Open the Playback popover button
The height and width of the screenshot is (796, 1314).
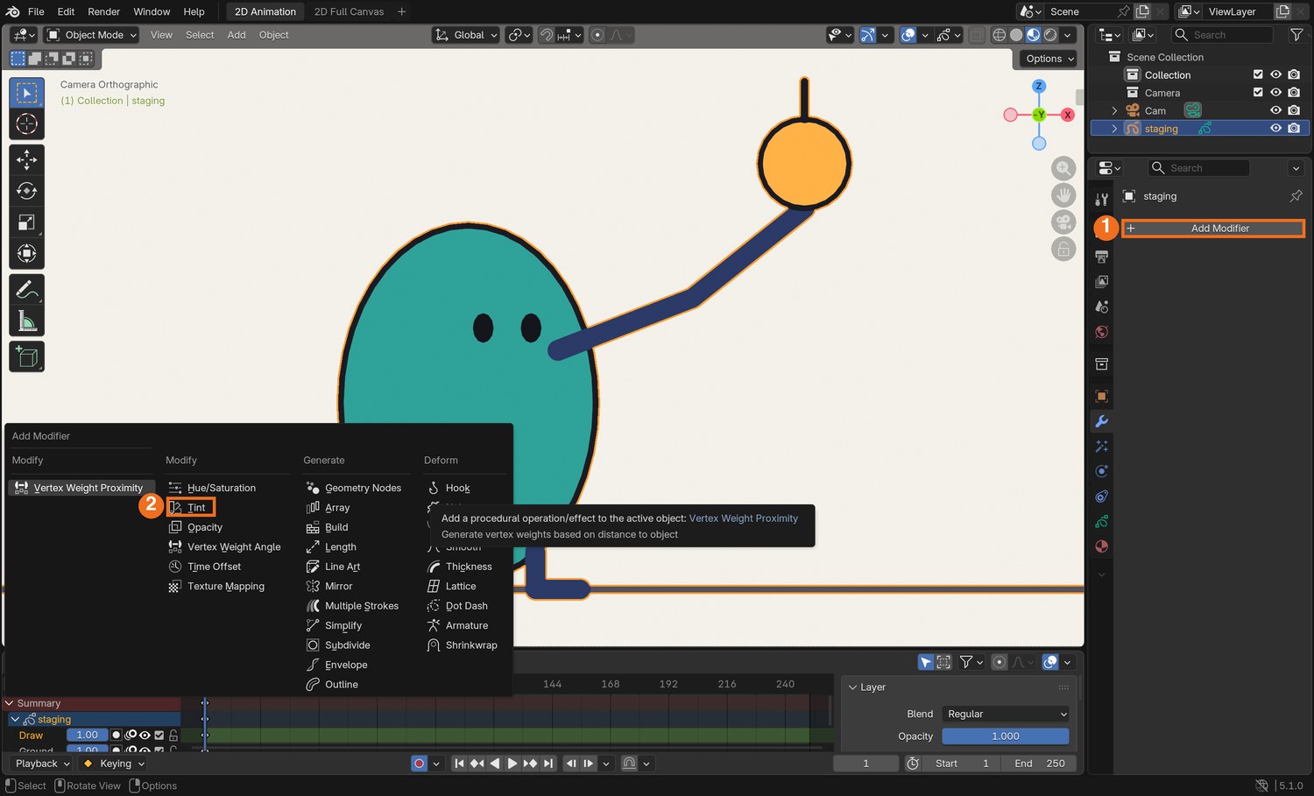(x=43, y=764)
